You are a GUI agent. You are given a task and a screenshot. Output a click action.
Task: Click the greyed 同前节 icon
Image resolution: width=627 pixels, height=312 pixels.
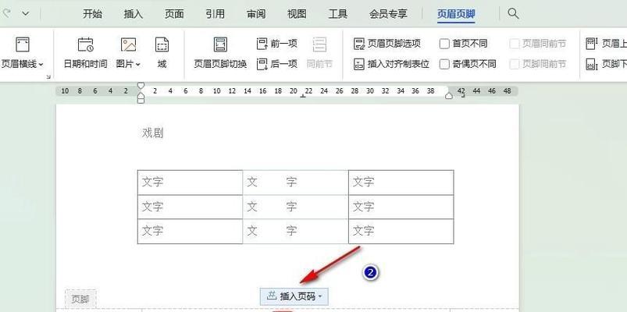(319, 44)
